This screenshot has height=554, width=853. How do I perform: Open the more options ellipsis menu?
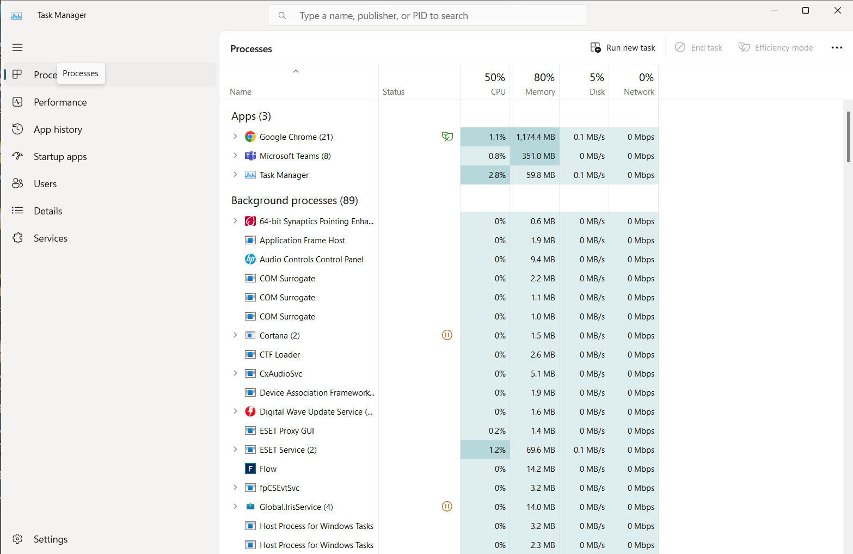[x=837, y=48]
